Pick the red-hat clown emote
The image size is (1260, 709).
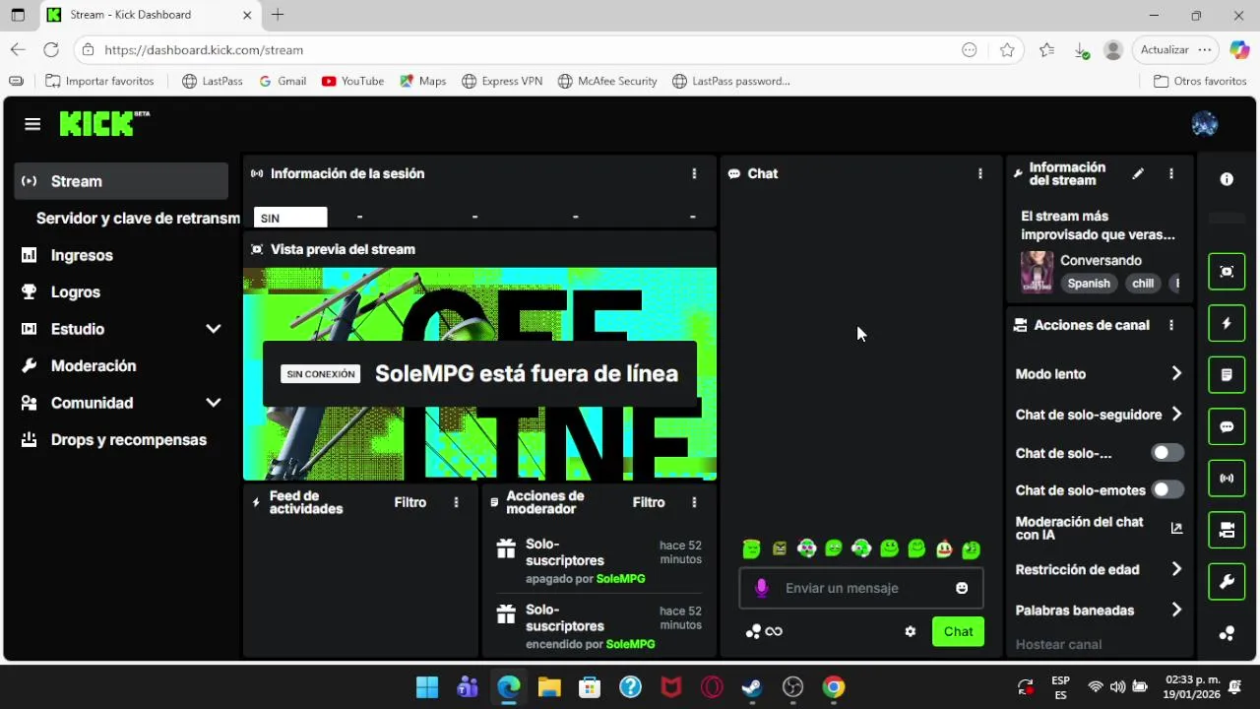[x=944, y=548]
